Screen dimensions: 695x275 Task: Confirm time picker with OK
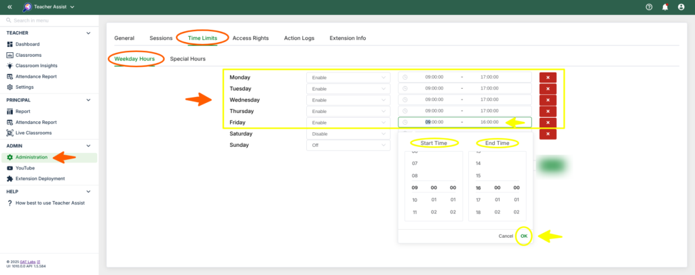coord(524,236)
